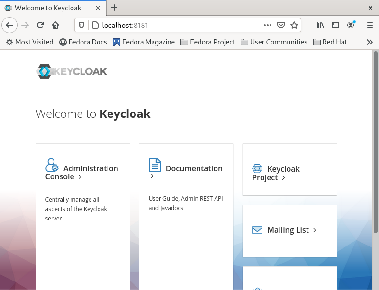Show more bookmarks with double chevron
Screen dimensions: 379x290
[370, 42]
